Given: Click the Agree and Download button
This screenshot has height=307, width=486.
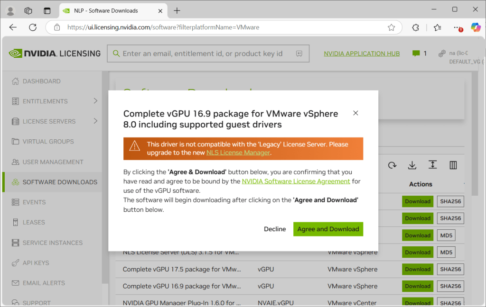Looking at the screenshot, I should [x=328, y=229].
